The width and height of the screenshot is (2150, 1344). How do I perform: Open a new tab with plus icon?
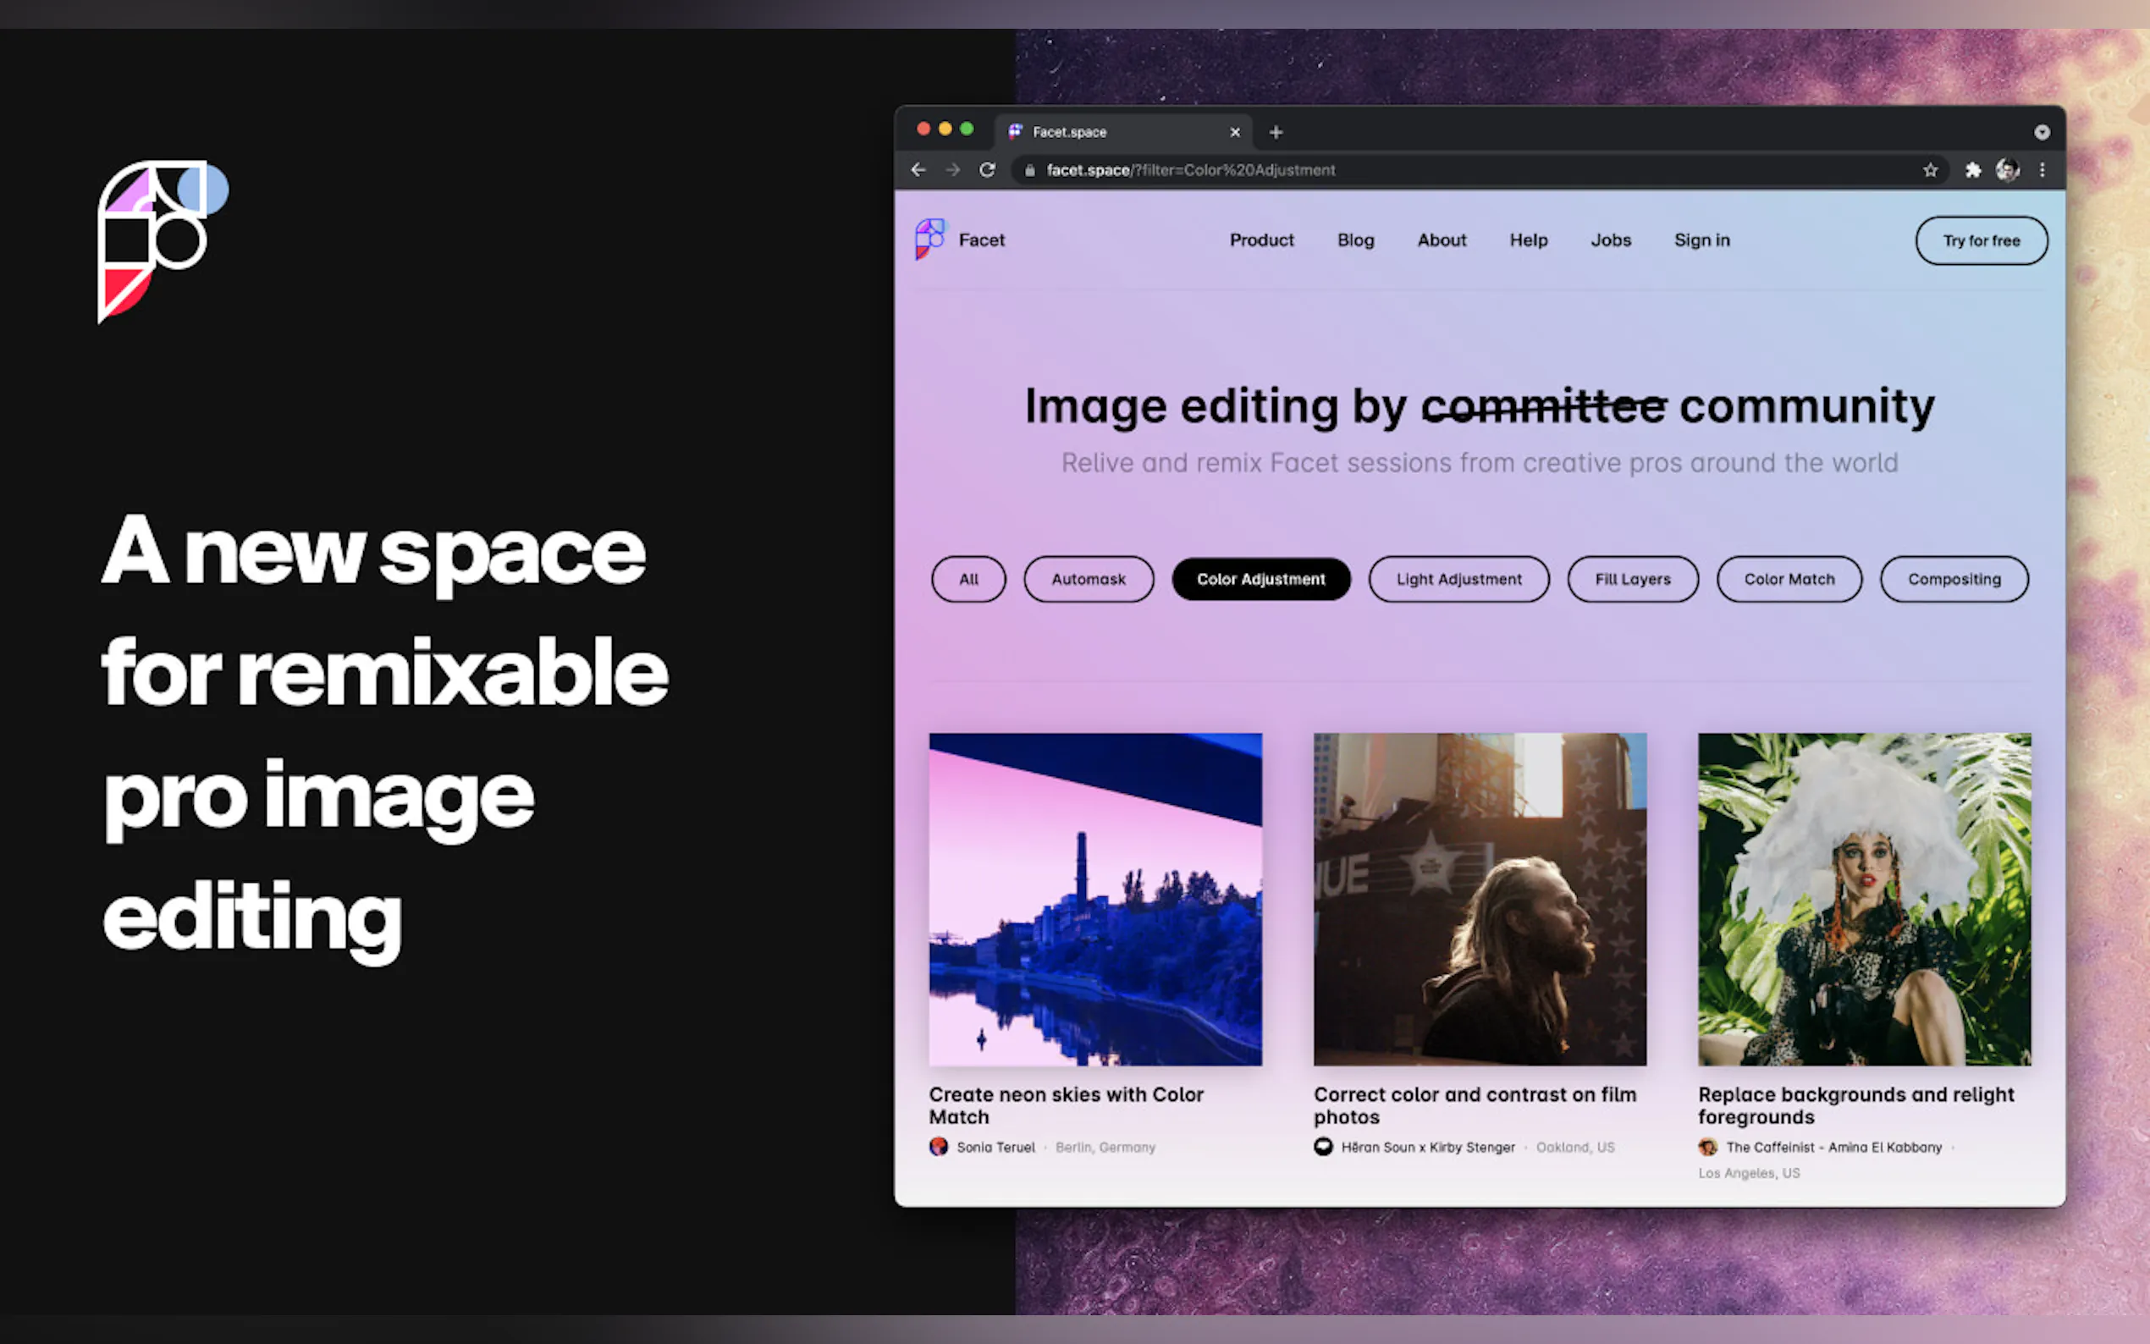[x=1276, y=131]
